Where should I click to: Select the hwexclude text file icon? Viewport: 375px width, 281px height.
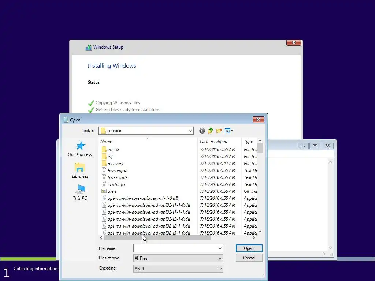[x=104, y=177]
